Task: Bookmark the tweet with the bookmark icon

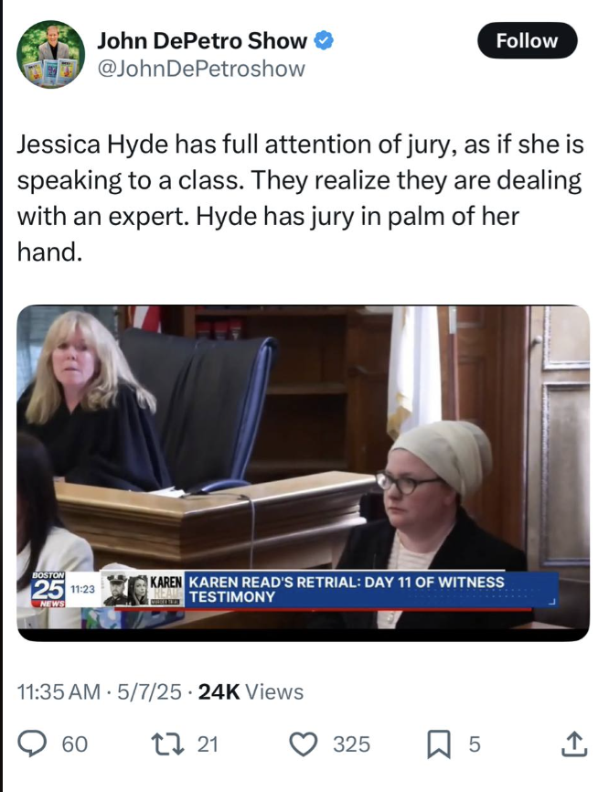Action: [438, 745]
